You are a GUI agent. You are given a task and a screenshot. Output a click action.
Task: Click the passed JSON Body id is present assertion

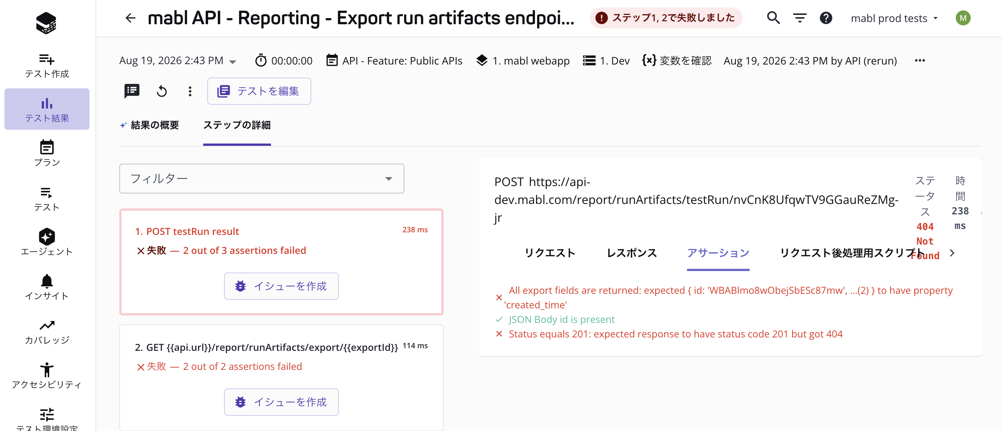coord(561,320)
